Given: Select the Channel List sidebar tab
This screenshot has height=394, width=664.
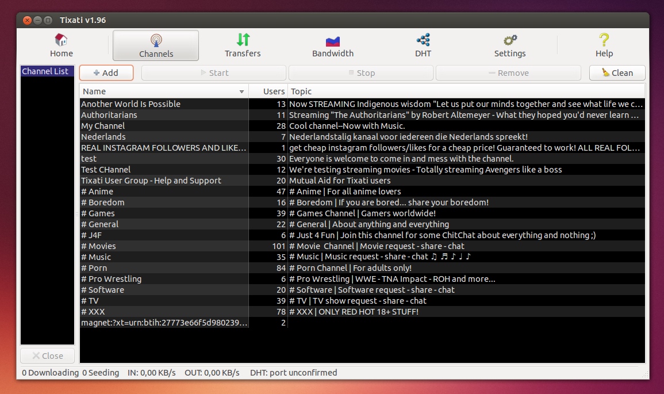Looking at the screenshot, I should click(47, 71).
